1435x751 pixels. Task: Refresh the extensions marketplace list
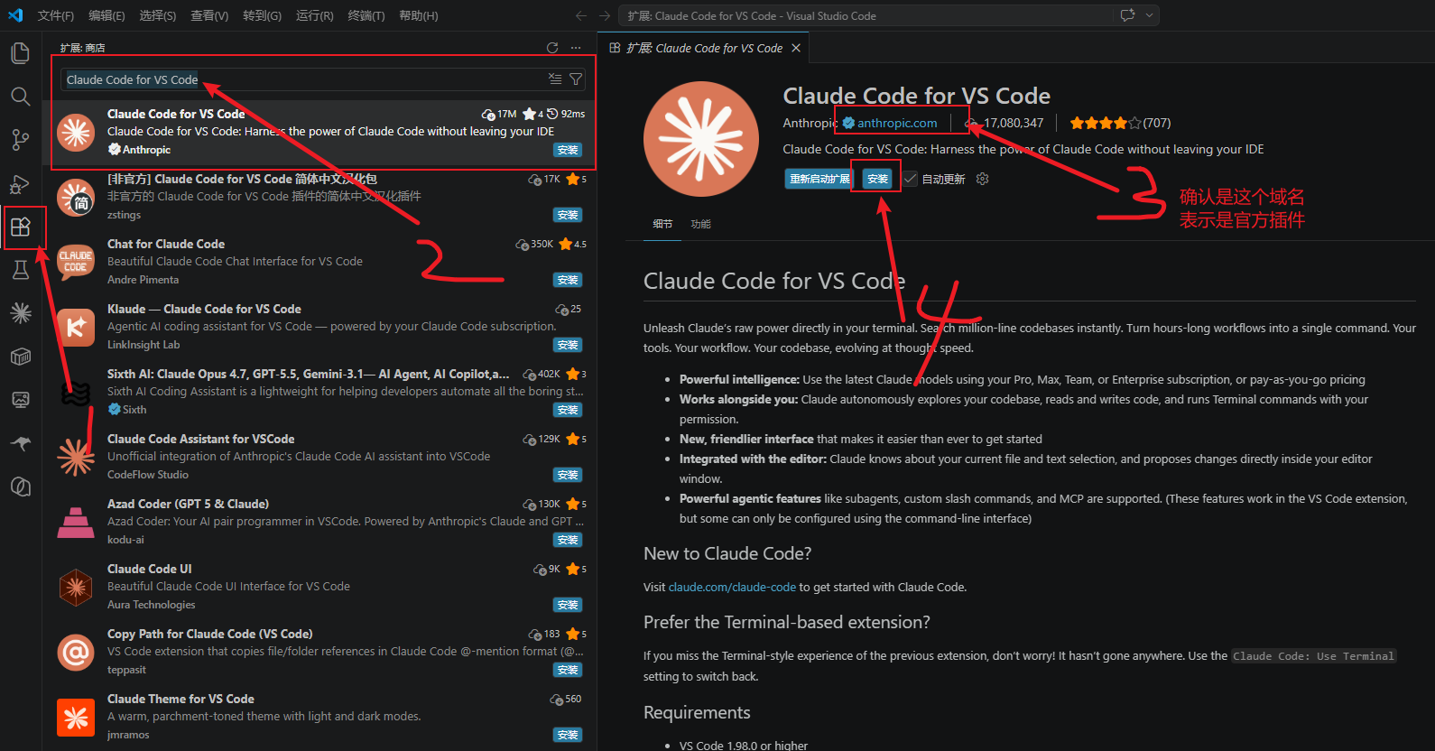552,48
